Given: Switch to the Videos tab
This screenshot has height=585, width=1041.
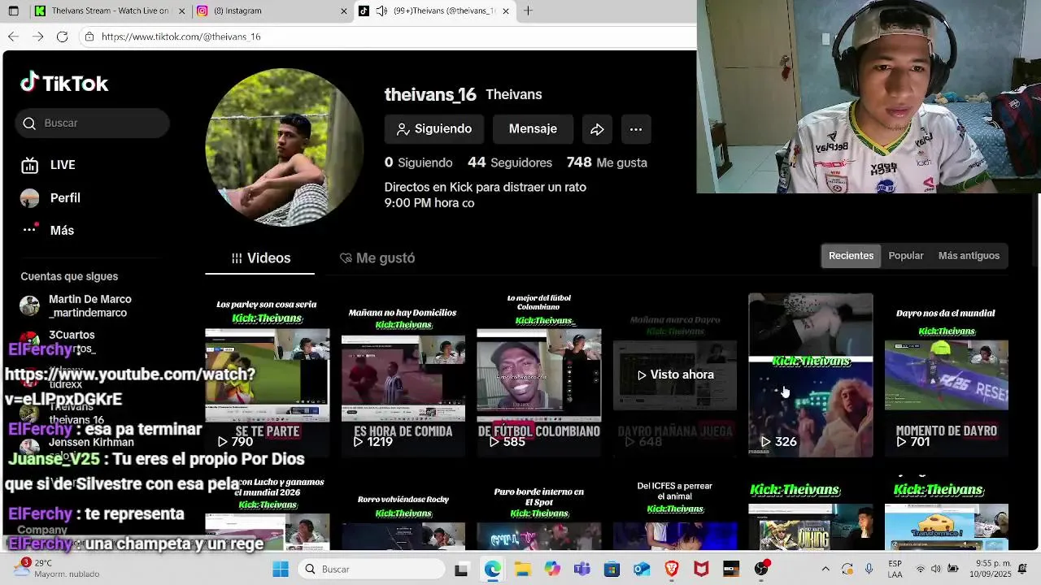Looking at the screenshot, I should (x=260, y=258).
